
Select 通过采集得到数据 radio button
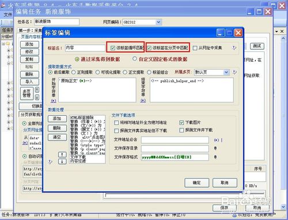[77, 59]
